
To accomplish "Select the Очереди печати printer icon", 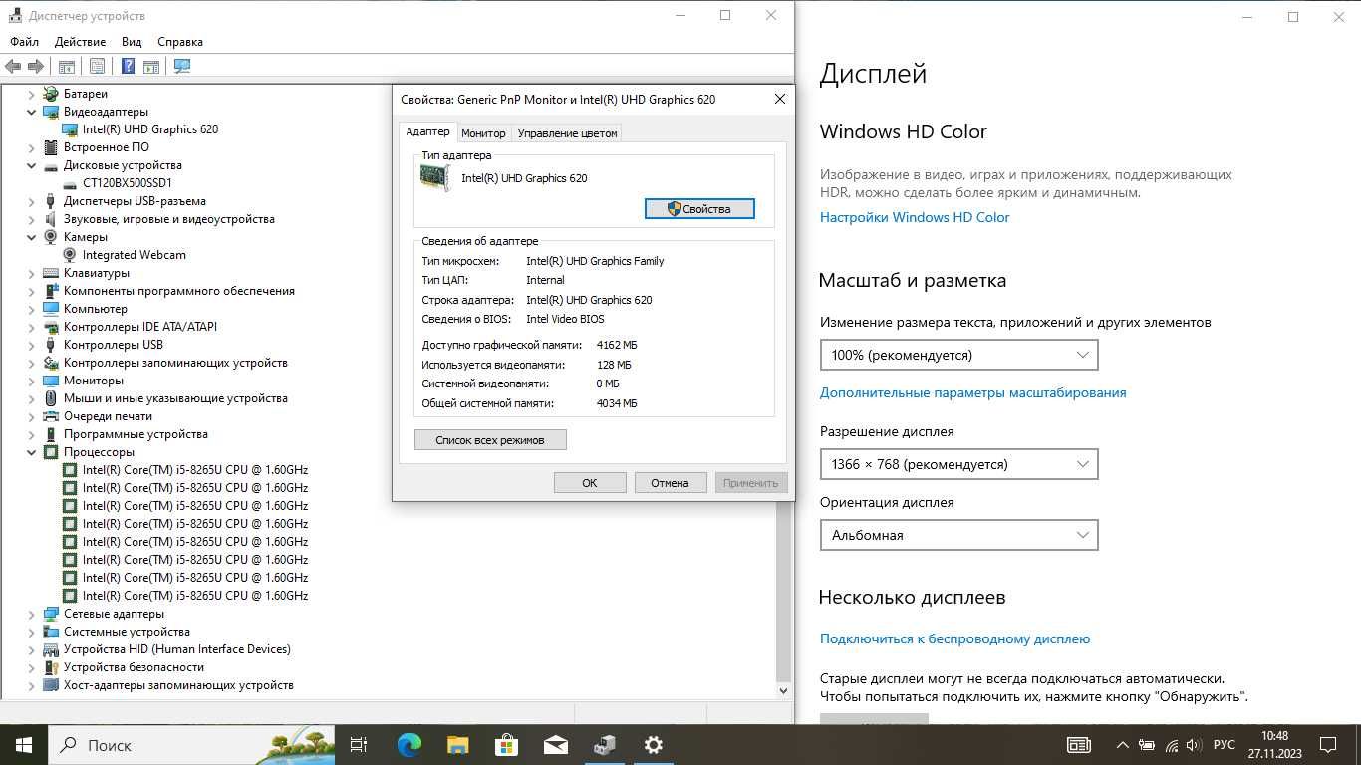I will 51,416.
